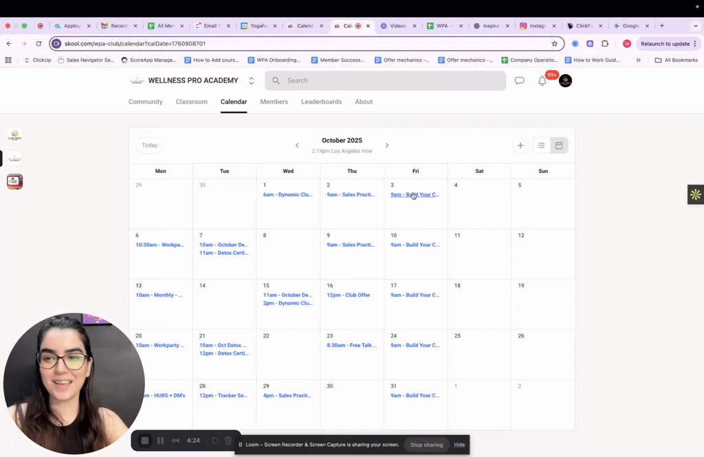Click Relaunch to update button

(665, 43)
